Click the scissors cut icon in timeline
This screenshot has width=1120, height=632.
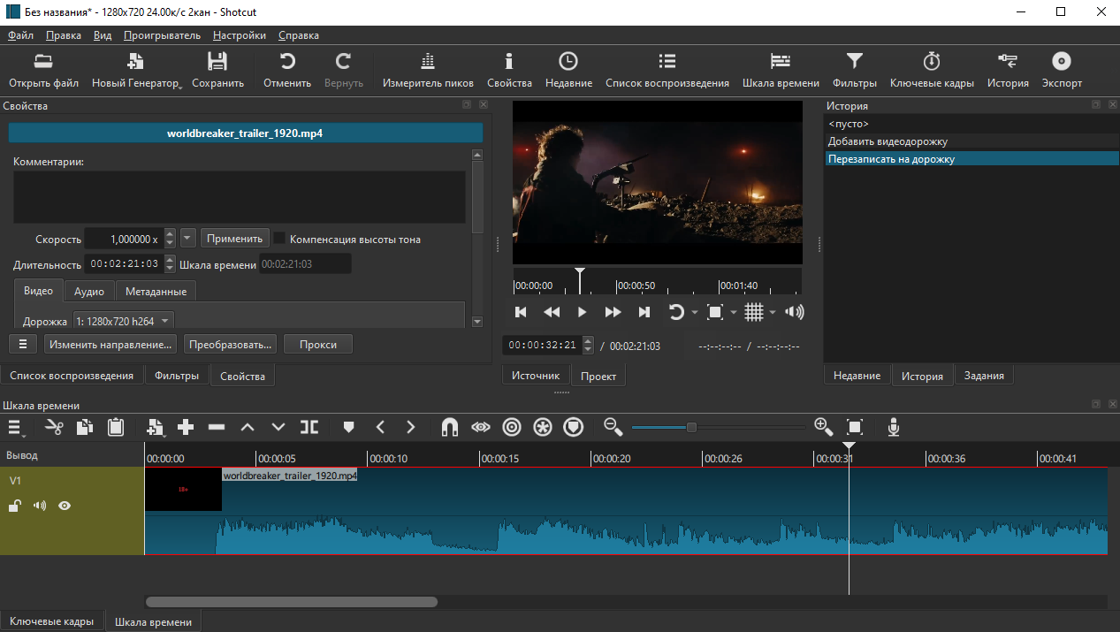click(x=55, y=427)
